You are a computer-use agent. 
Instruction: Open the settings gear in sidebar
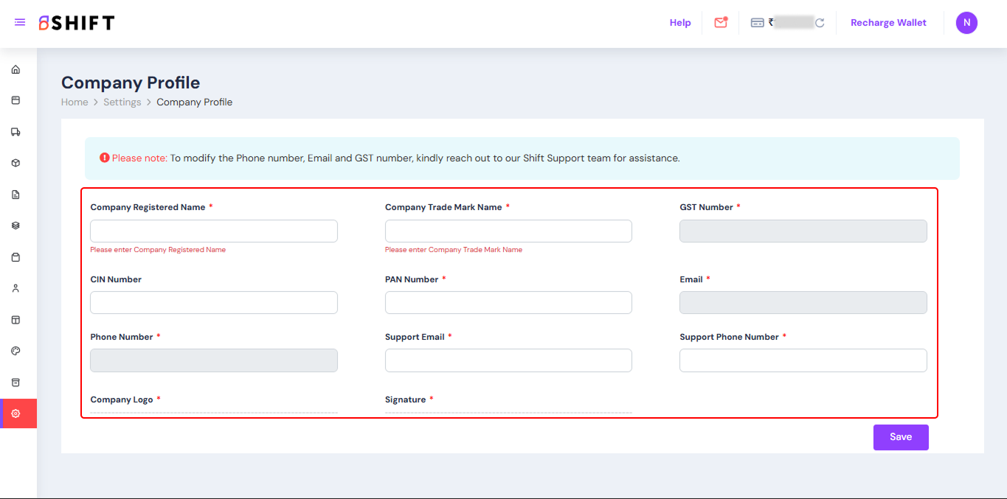click(15, 413)
